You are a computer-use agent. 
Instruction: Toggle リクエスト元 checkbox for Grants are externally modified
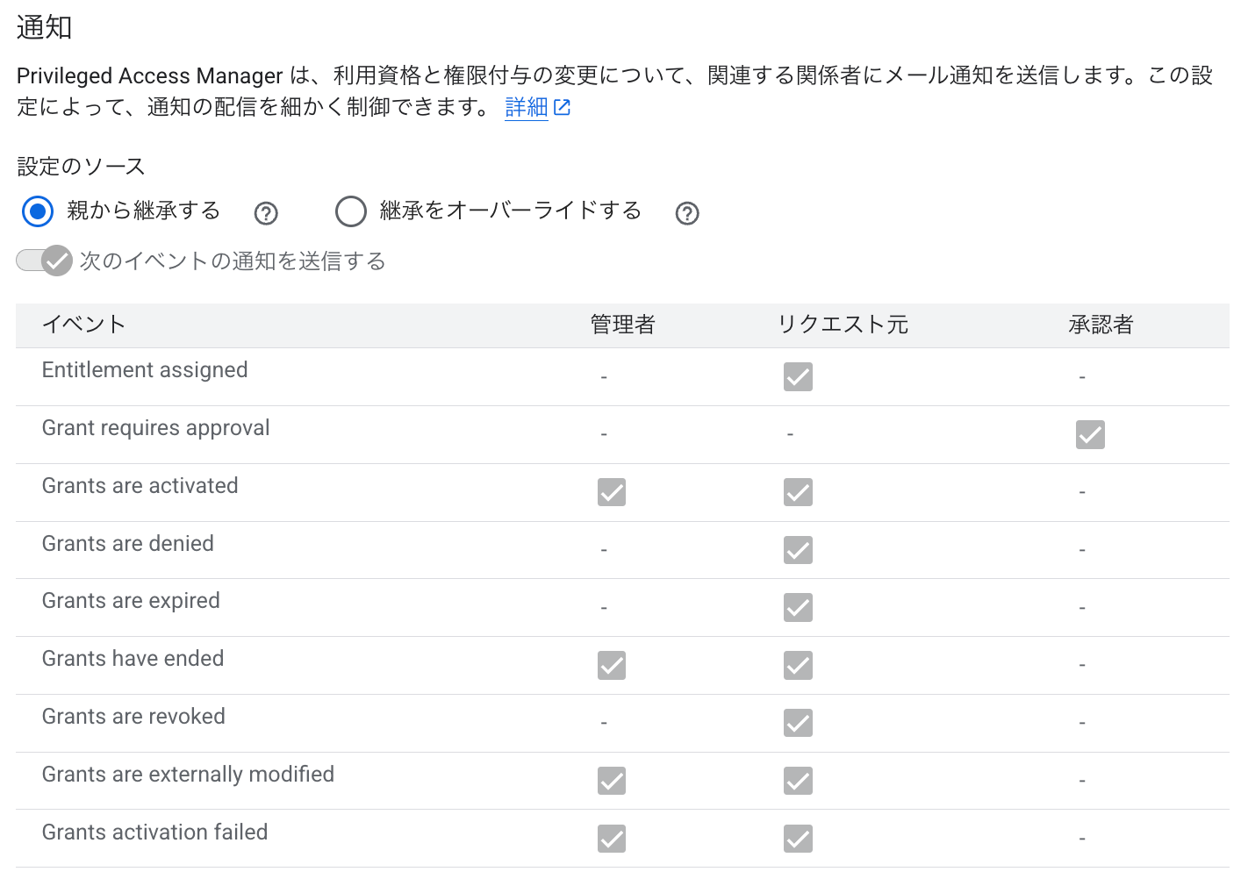click(798, 781)
